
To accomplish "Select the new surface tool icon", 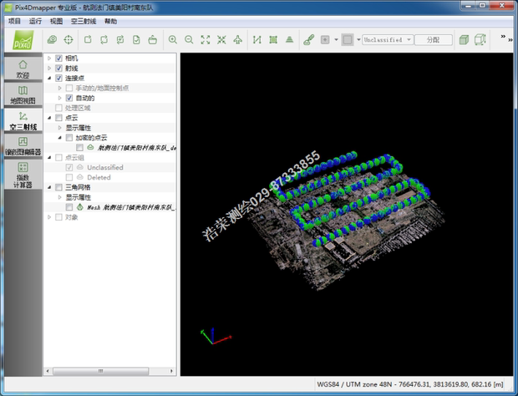I will (273, 40).
